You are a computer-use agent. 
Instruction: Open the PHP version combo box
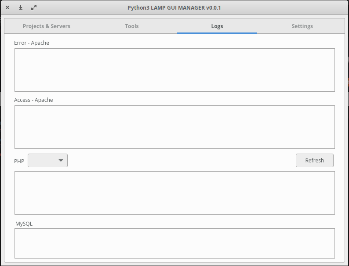[47, 161]
